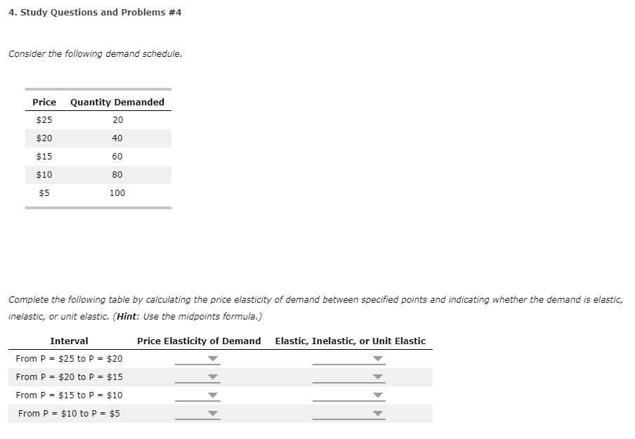Open elasticity dropdown for $25 to $20 interval
Image resolution: width=635 pixels, height=439 pixels.
(212, 358)
